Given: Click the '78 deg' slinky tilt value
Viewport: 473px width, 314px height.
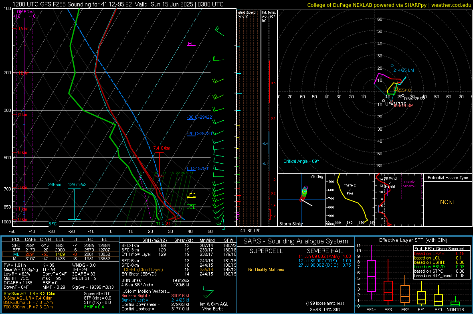Looking at the screenshot, I should click(317, 176).
